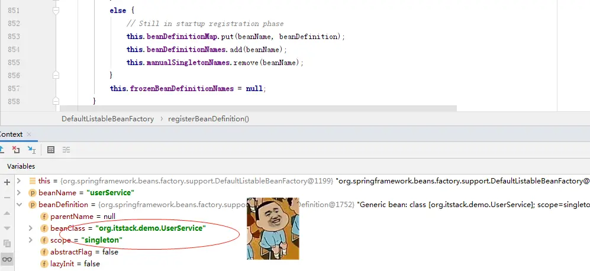
Task: Click field icon beside lazyInit
Action: pos(44,264)
